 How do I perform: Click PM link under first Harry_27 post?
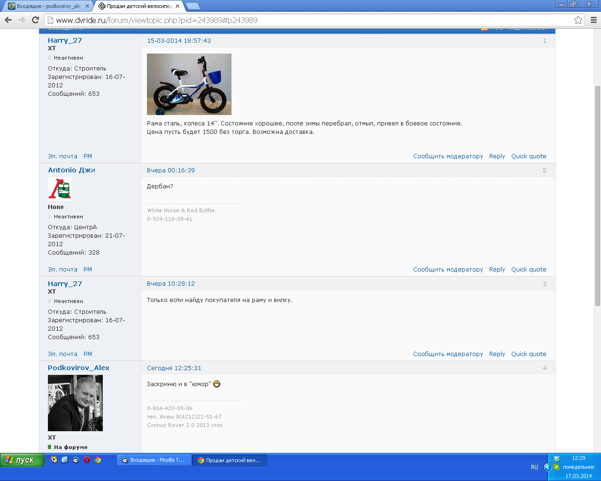coord(88,156)
